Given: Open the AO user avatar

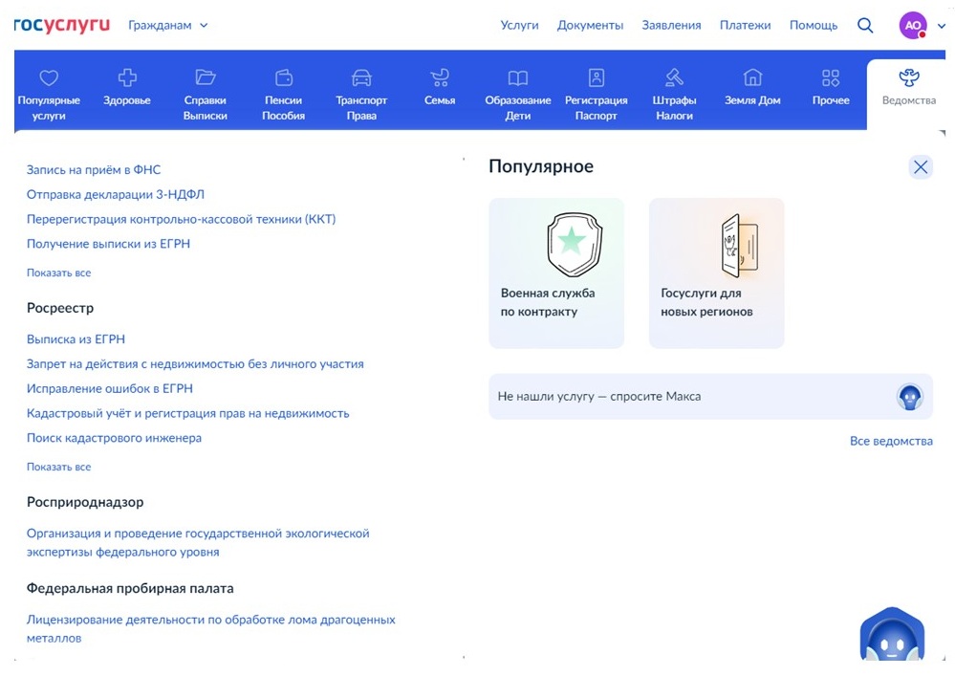Looking at the screenshot, I should point(913,25).
